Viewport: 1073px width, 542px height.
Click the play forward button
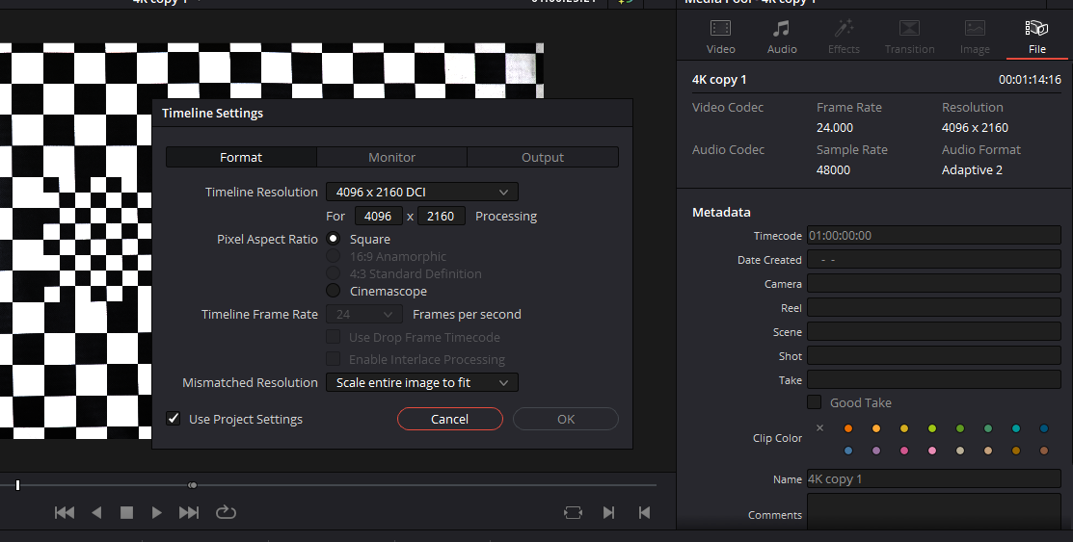click(x=157, y=513)
